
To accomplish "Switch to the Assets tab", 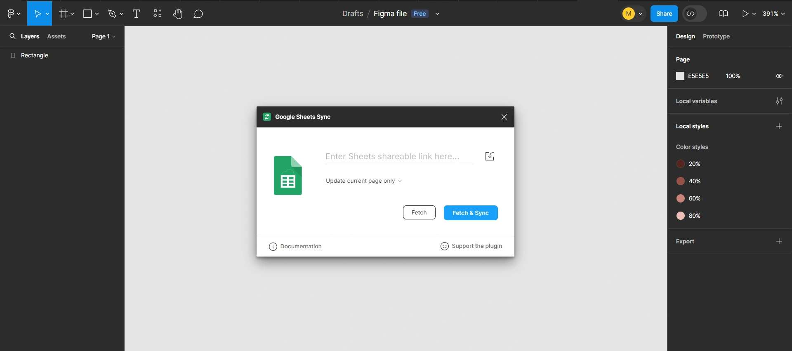I will (57, 36).
